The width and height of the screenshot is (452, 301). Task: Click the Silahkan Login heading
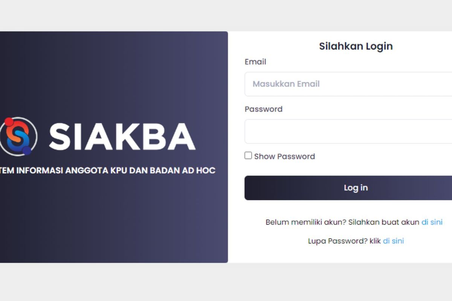tap(356, 46)
